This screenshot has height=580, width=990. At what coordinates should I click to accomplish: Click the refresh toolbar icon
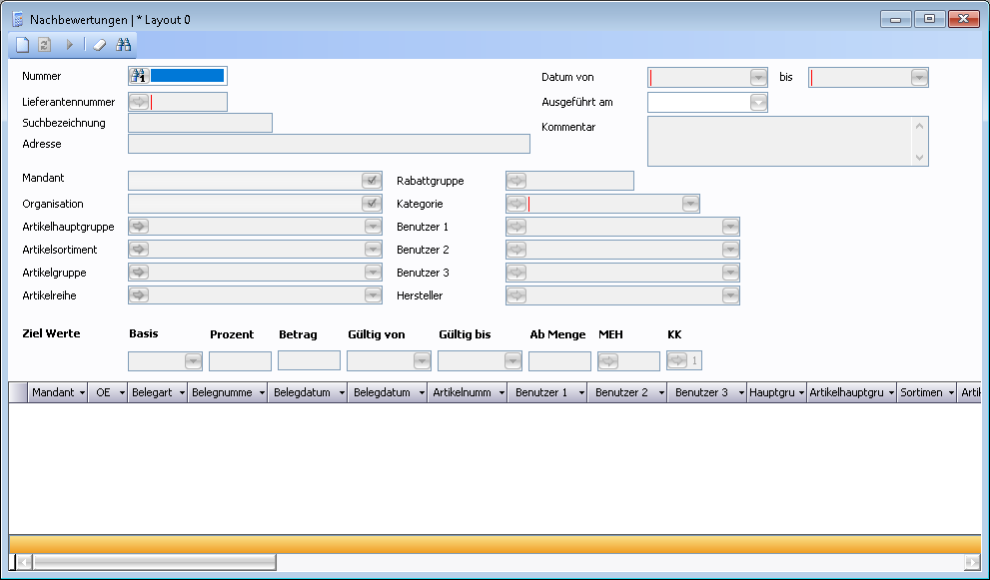tap(45, 45)
